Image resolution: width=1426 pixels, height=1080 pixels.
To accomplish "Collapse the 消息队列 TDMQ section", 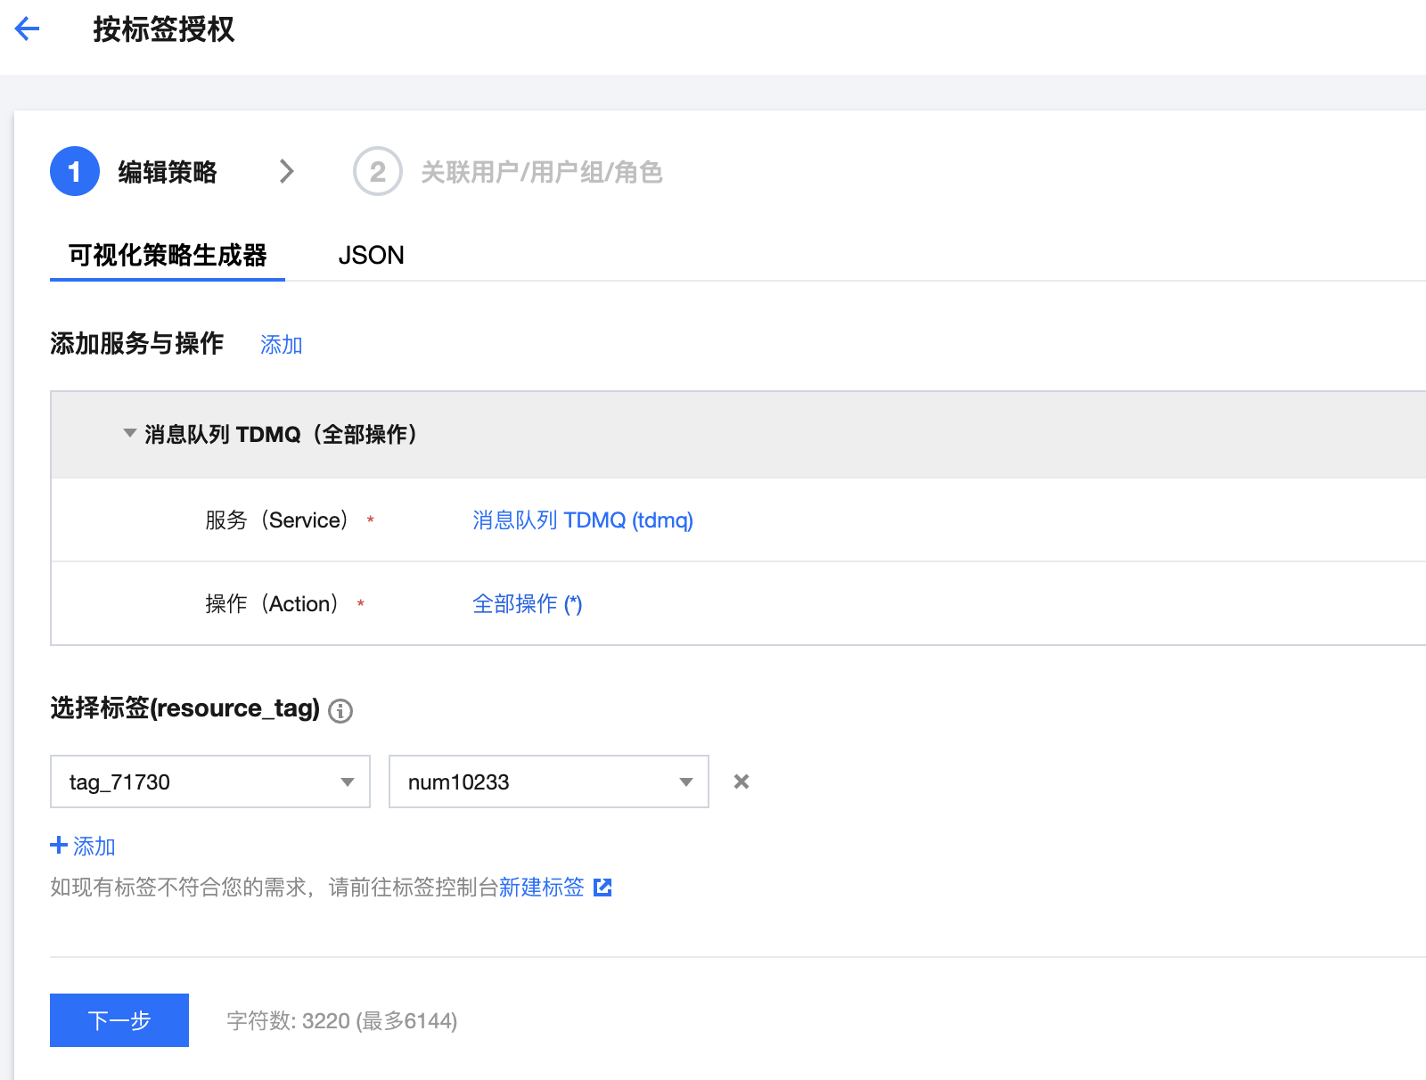I will (130, 434).
